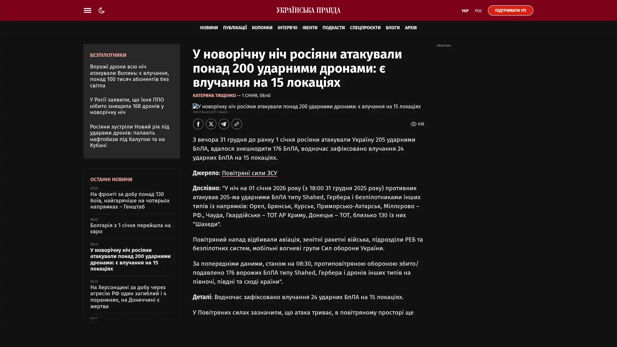Screen dimensions: 617x347
Task: Open author Катерина Тищенко page
Action: click(214, 95)
